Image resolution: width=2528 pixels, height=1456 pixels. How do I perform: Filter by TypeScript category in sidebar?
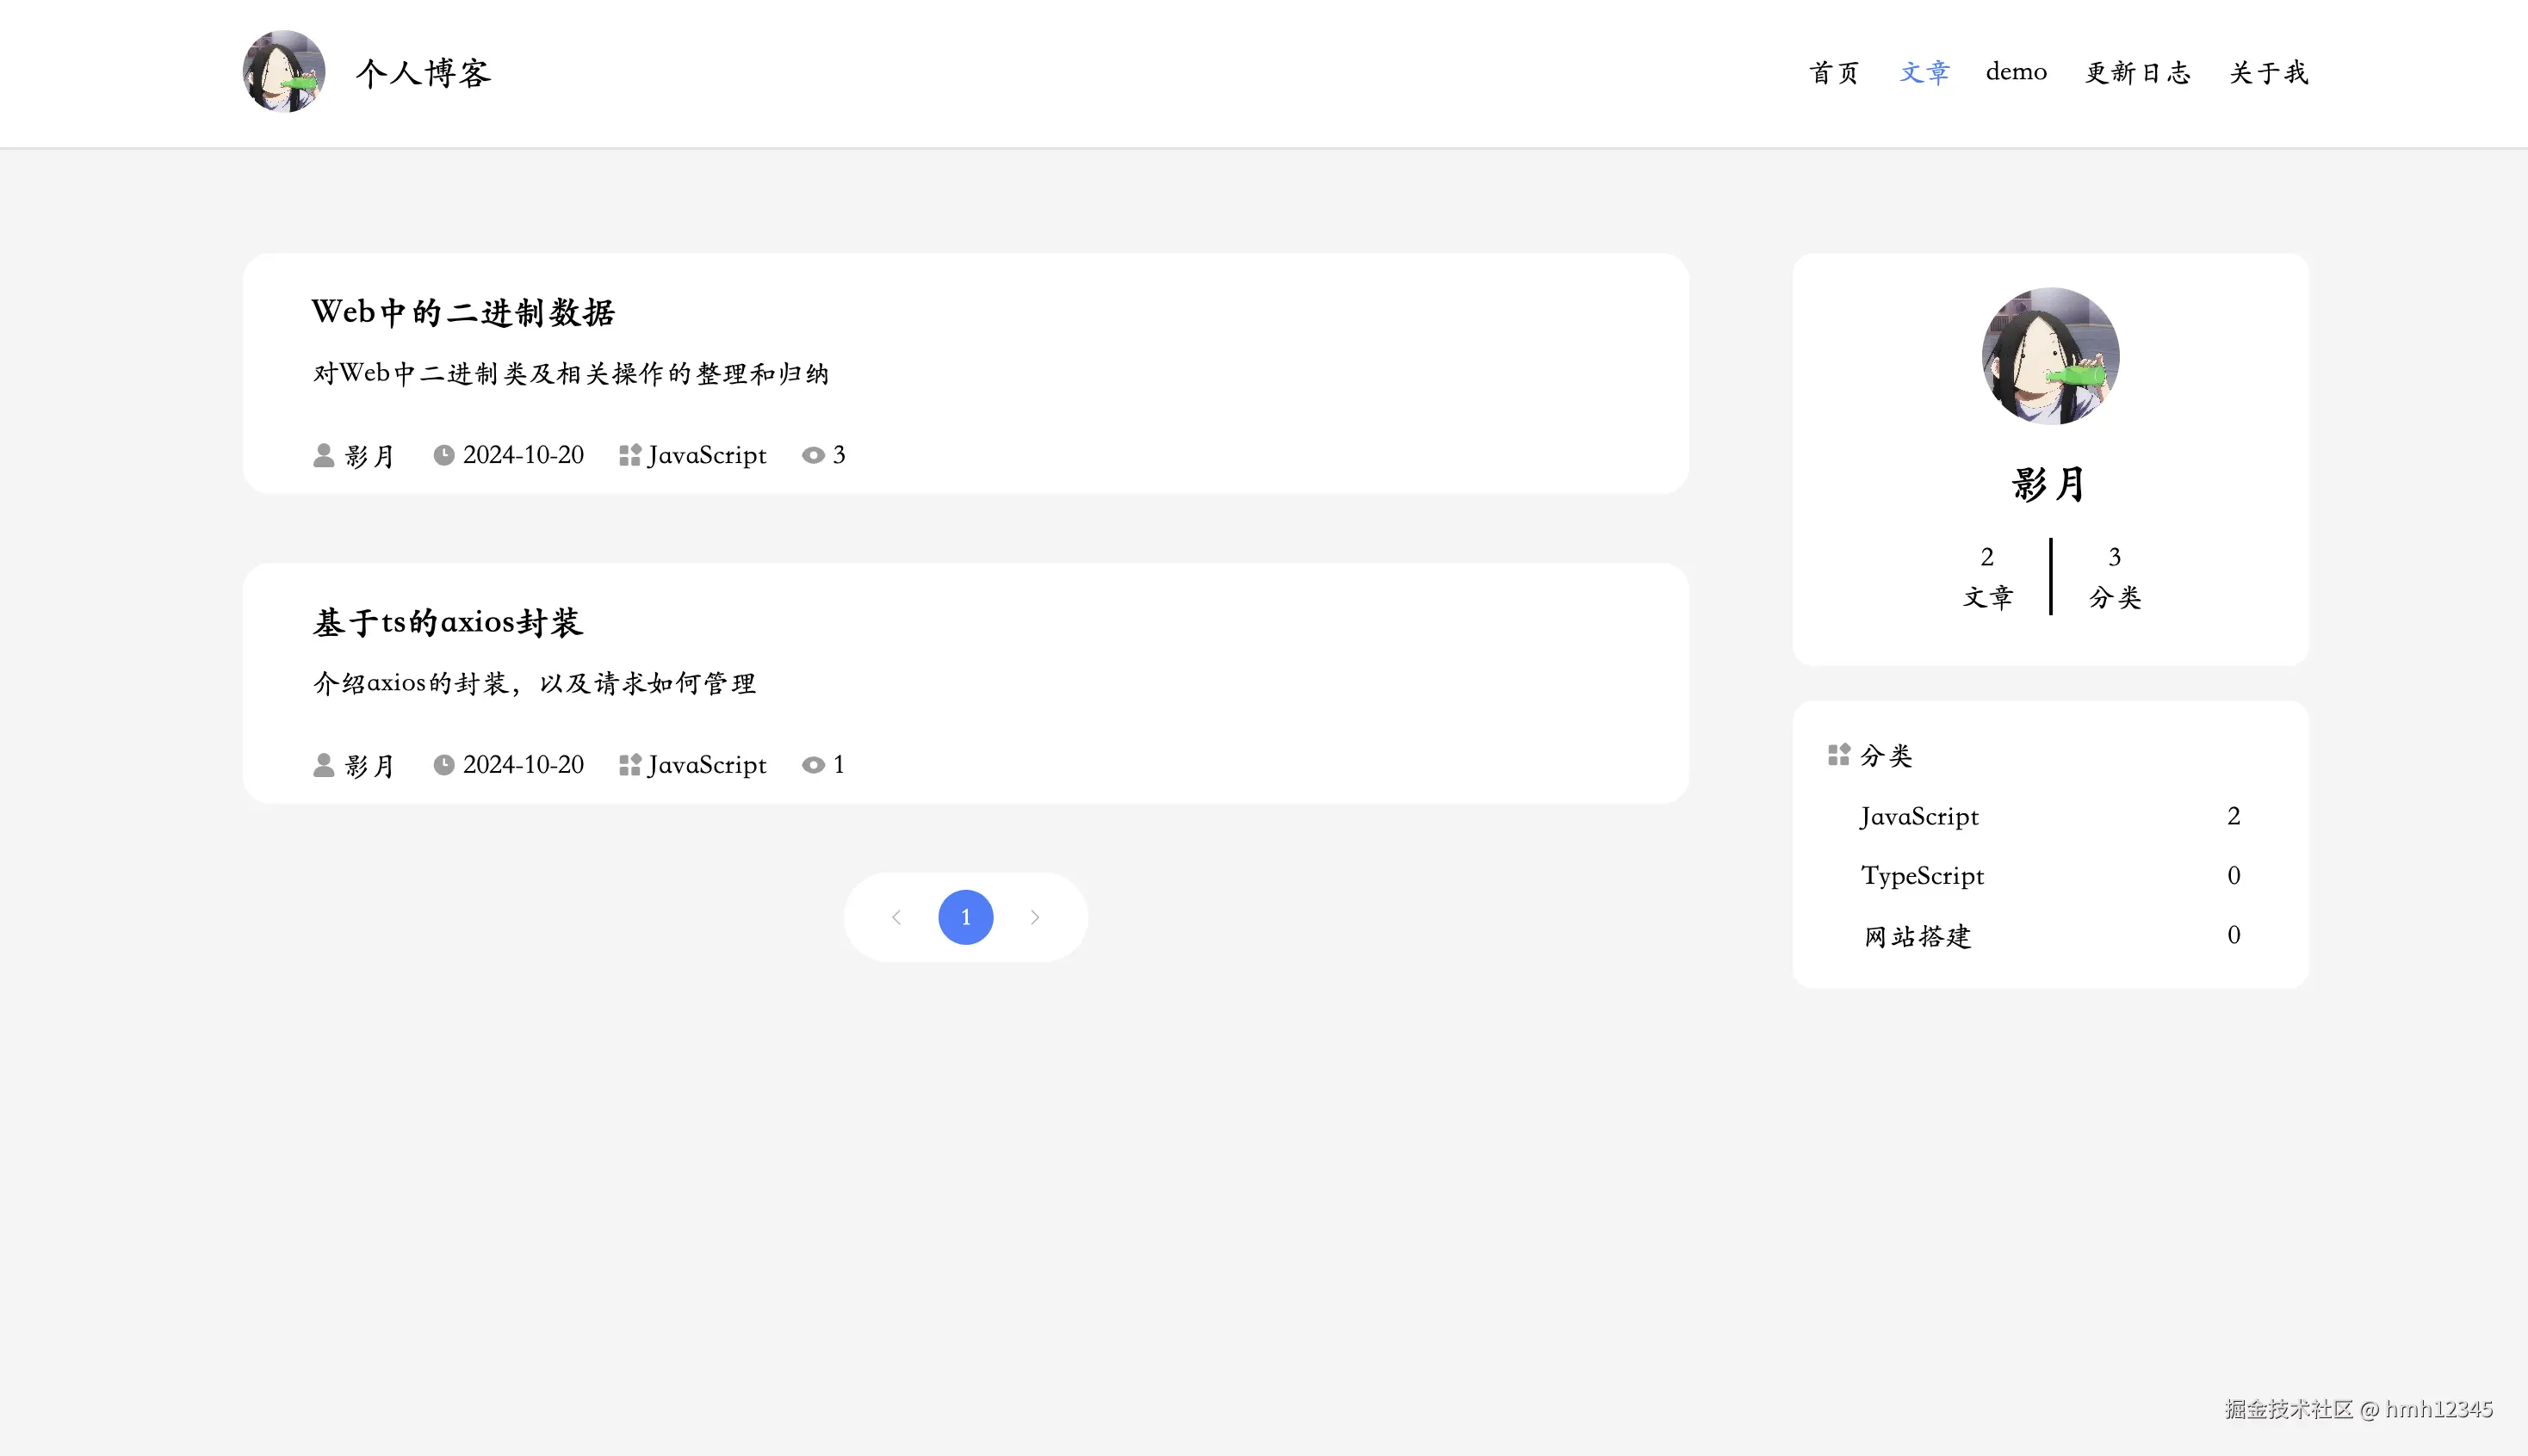point(1922,876)
